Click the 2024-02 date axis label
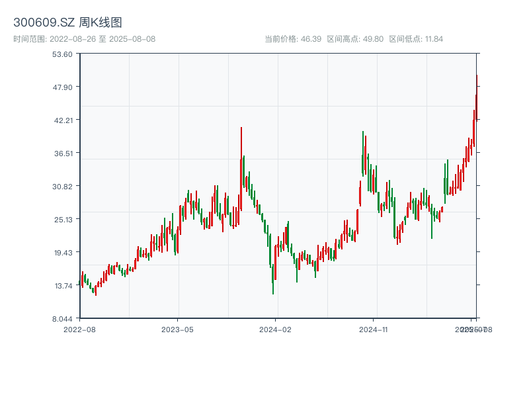This screenshot has width=529, height=397. [x=275, y=329]
